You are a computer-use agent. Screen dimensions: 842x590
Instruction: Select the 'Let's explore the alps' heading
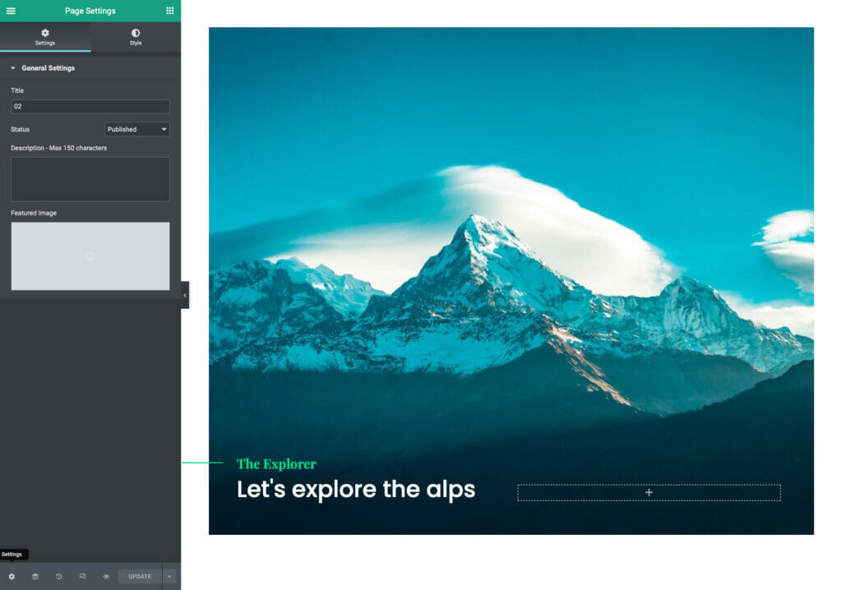(355, 490)
